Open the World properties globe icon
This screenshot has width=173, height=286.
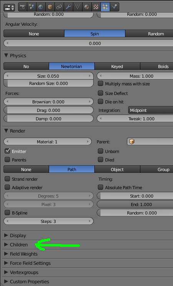point(41,7)
